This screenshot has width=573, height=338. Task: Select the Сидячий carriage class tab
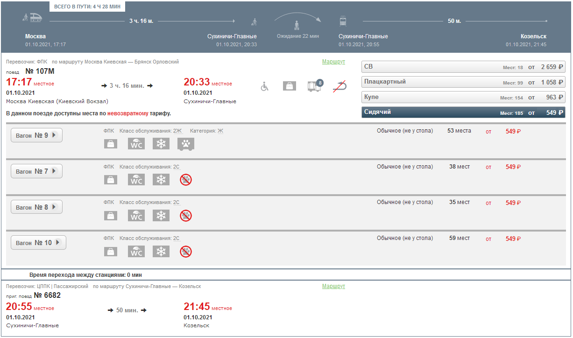click(463, 113)
